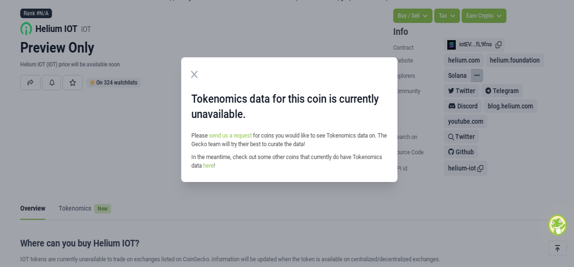The height and width of the screenshot is (267, 574).
Task: Open the community Twitter link
Action: coord(462,91)
